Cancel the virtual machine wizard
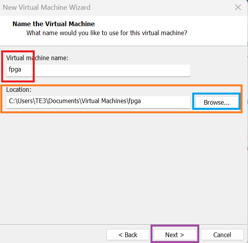248x243 pixels. click(222, 234)
